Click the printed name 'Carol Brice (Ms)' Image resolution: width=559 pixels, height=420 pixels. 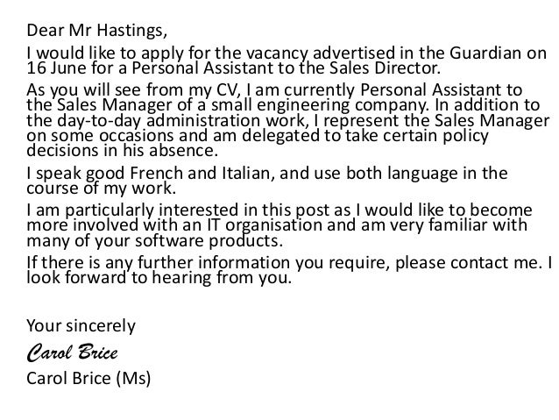[88, 379]
